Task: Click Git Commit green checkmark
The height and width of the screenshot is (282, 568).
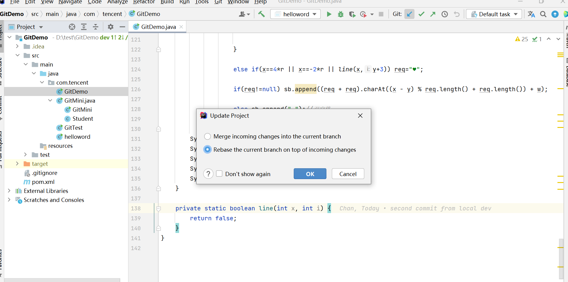Action: (x=421, y=14)
